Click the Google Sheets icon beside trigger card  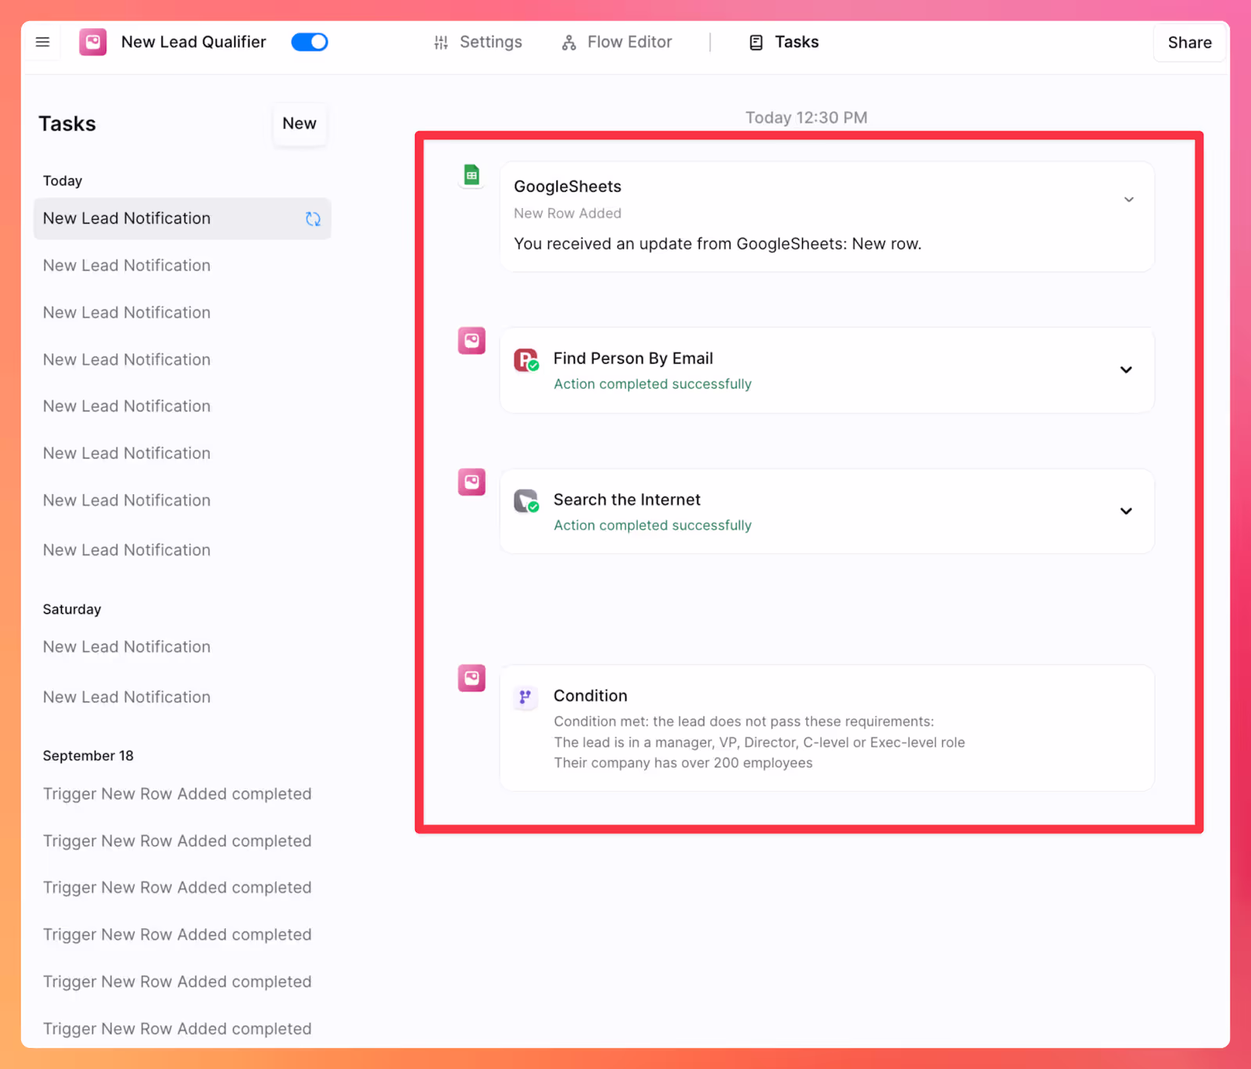471,175
